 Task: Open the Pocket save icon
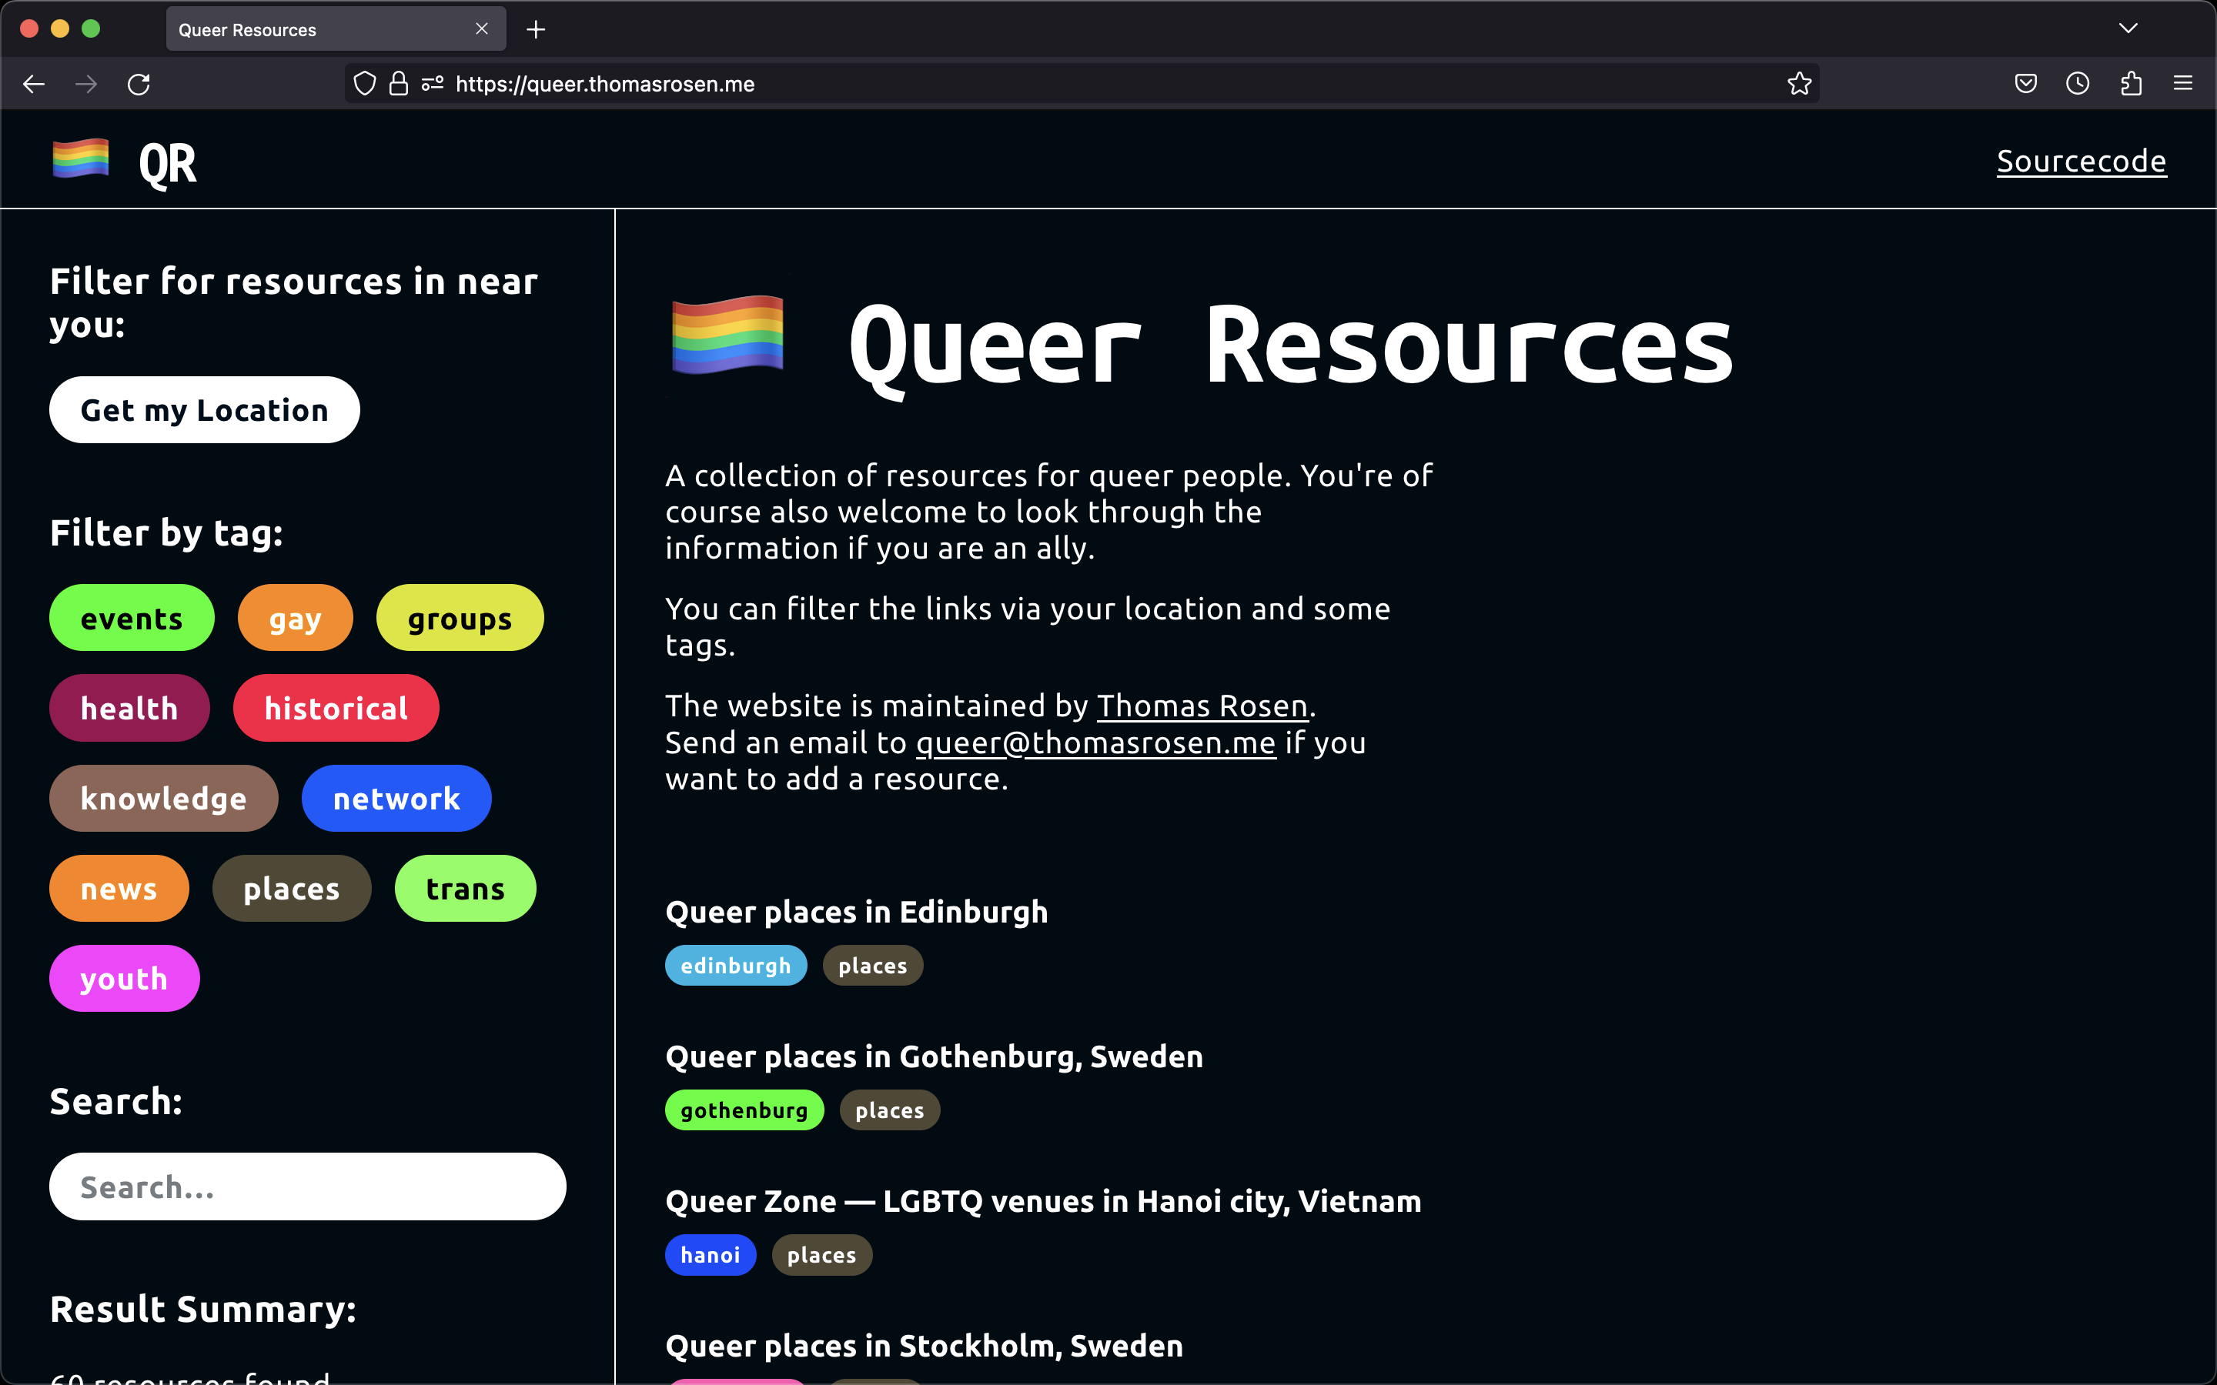click(x=2025, y=85)
